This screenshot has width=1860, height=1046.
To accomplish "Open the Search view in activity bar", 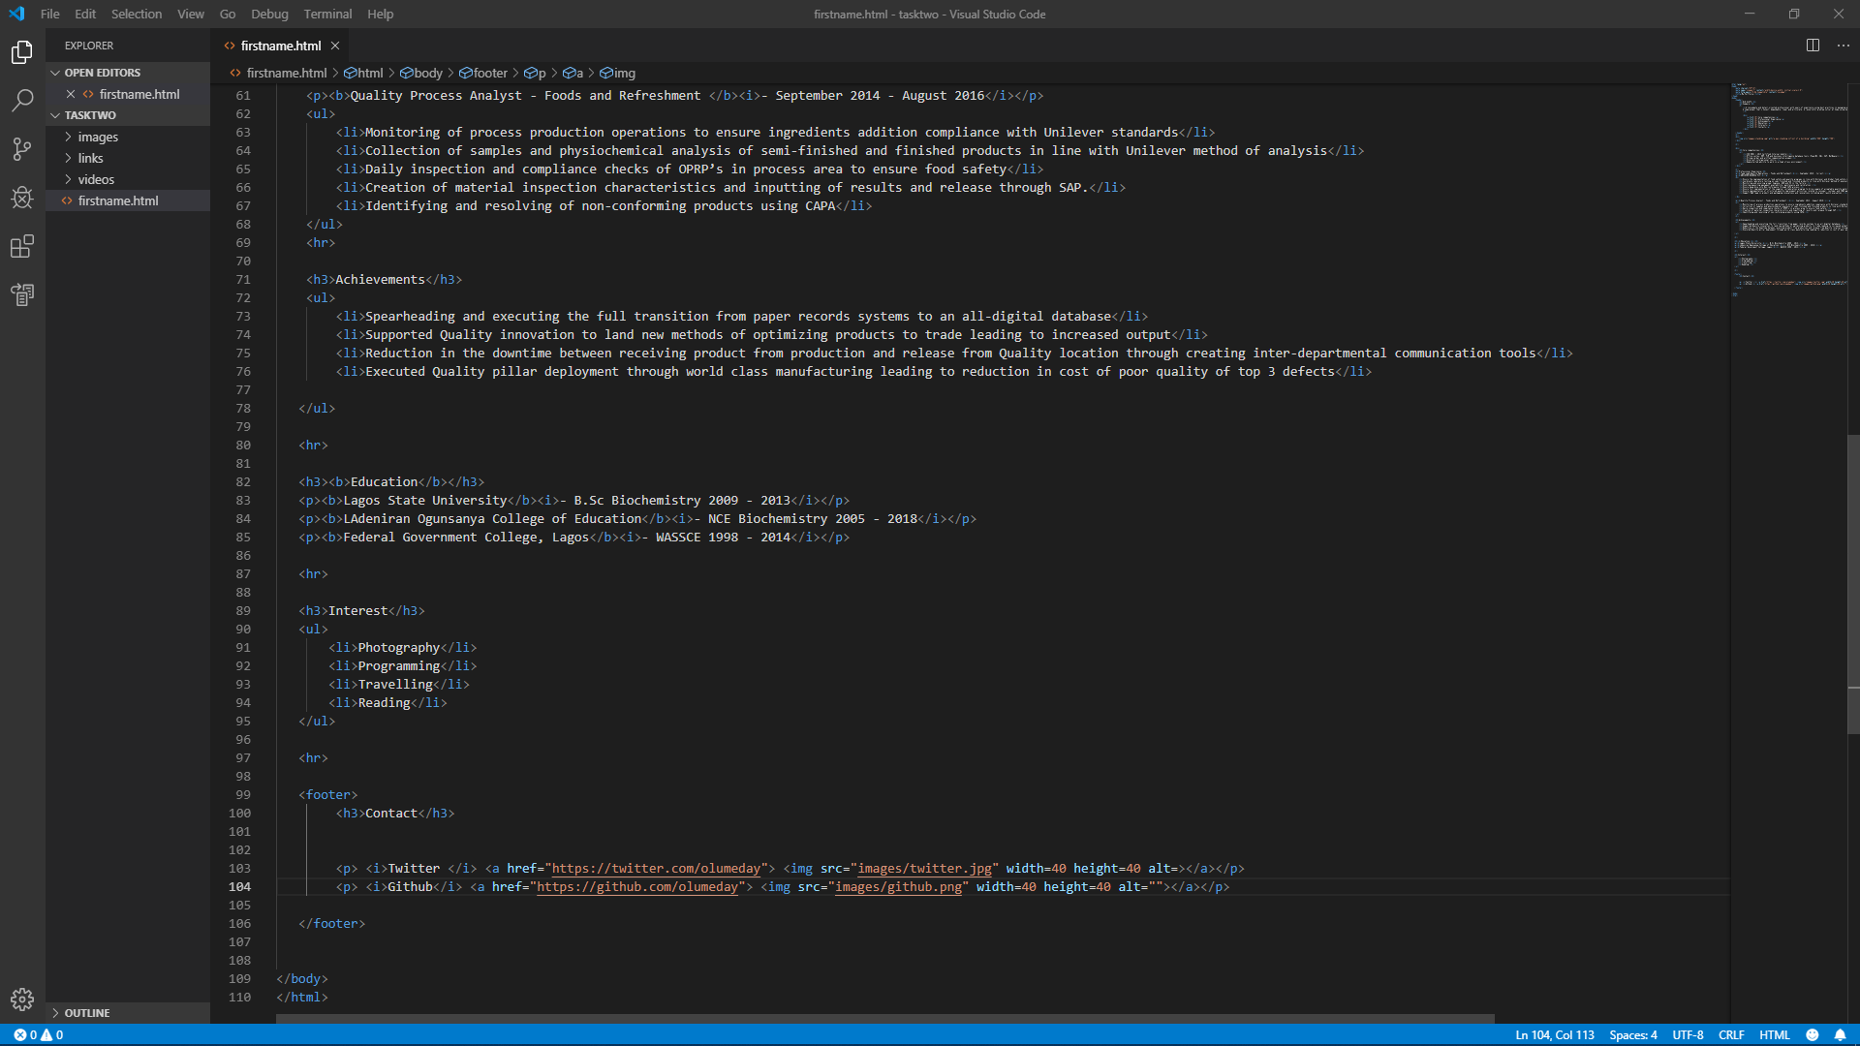I will 22,101.
